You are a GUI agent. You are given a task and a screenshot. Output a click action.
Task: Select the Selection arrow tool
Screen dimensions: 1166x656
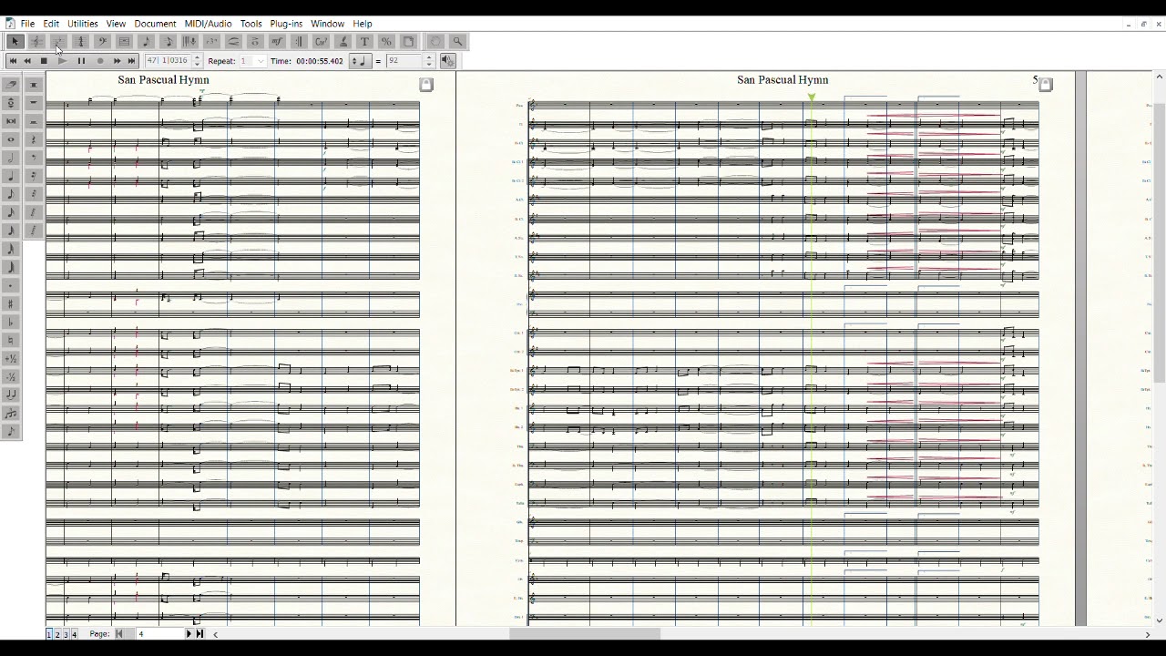[15, 41]
